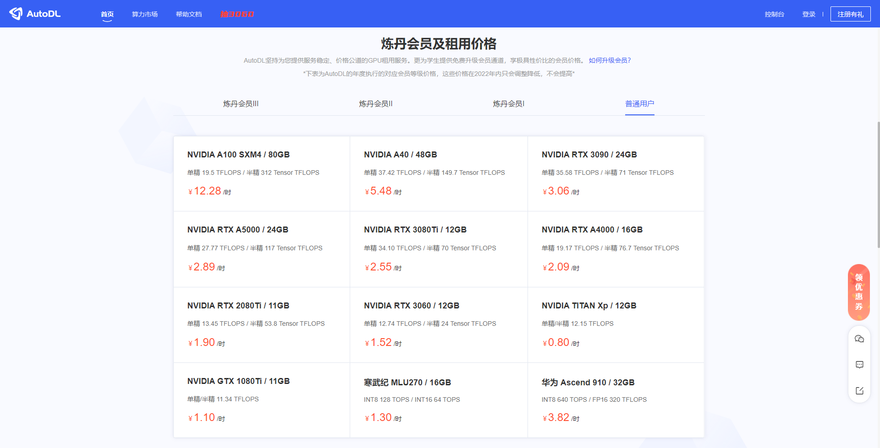Viewport: 880px width, 448px height.
Task: Click the AutoDL logo icon
Action: [x=16, y=14]
